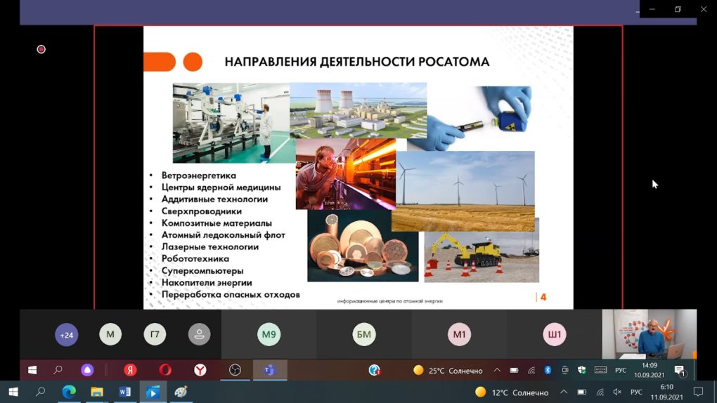Switch to the Microsoft Teams taskbar icon

[x=269, y=370]
